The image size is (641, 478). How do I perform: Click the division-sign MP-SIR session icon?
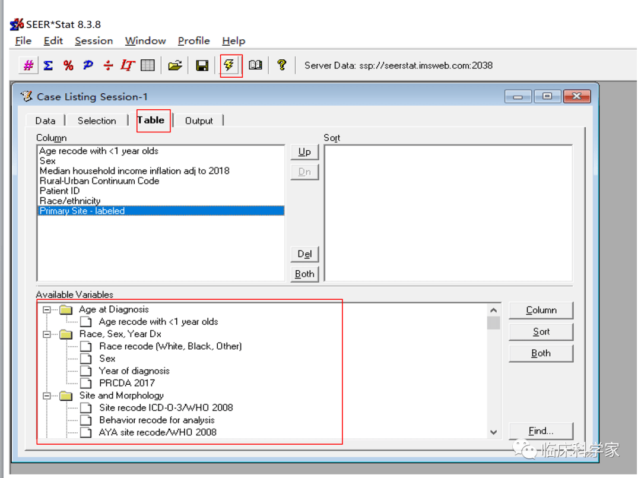point(107,65)
